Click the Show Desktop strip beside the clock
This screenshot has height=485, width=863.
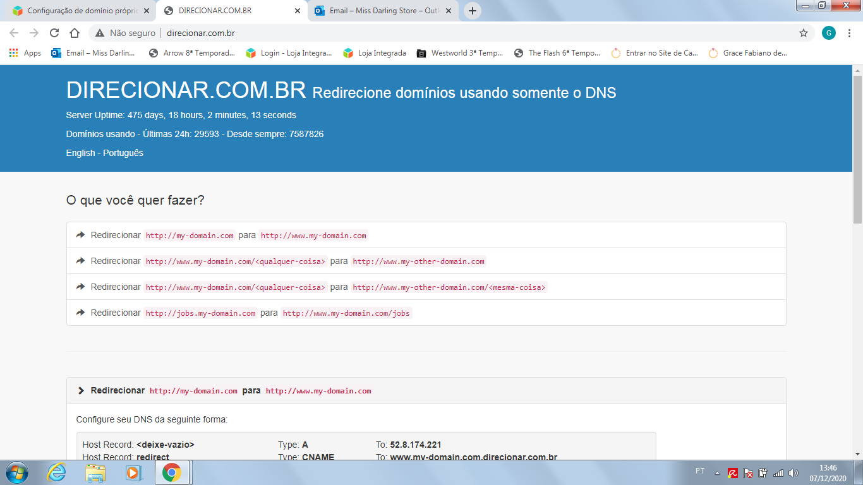pos(858,472)
